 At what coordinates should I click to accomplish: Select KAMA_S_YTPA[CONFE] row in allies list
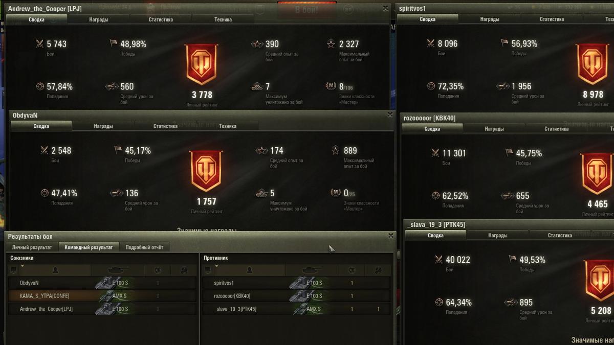pyautogui.click(x=102, y=296)
